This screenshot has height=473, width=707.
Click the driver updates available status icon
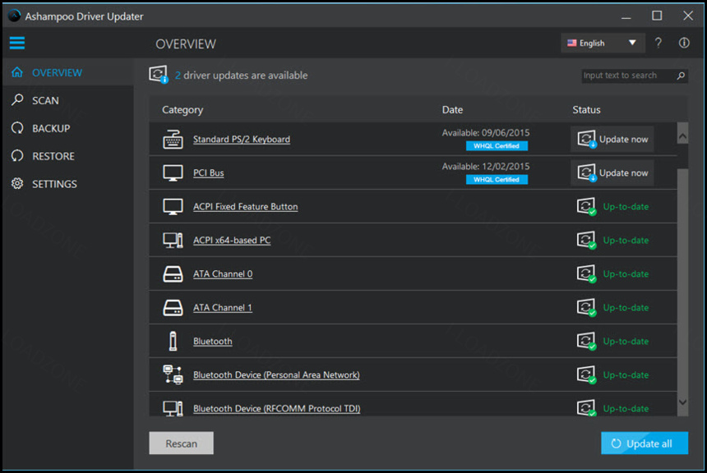[x=159, y=75]
